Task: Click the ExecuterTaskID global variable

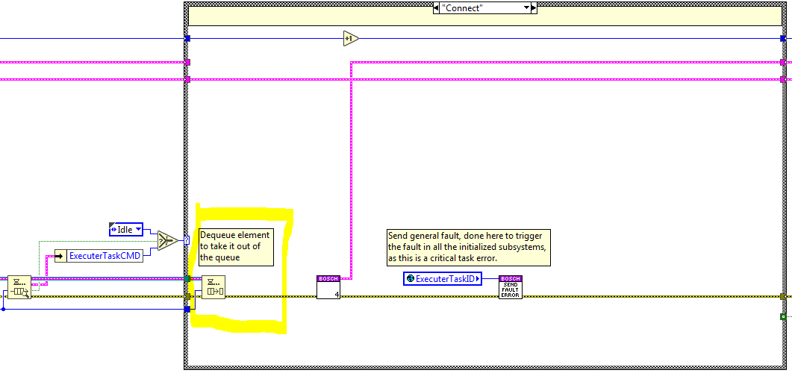Action: pyautogui.click(x=443, y=278)
